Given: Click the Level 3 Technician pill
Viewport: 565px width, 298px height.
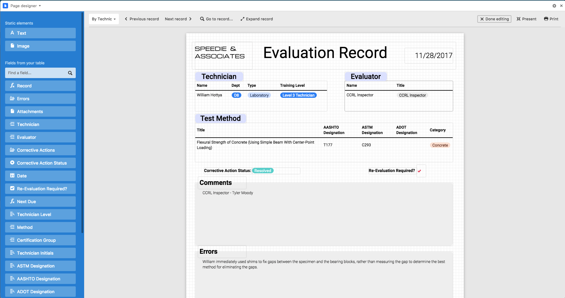Looking at the screenshot, I should [299, 95].
